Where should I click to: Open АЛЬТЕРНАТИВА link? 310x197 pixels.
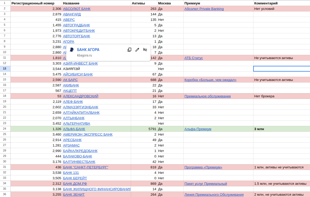[x=77, y=124]
